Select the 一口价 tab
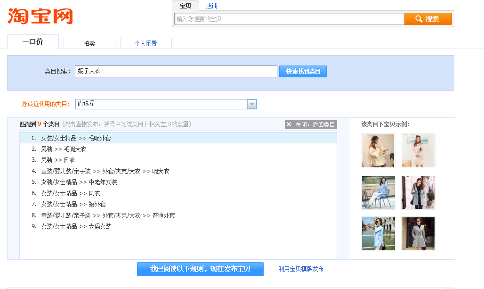Screen dimensions: 484x289 click(32, 42)
